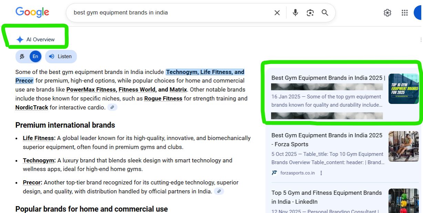Click the forzasports.co.in site favicon
Screen dimensions: 423x213
[x=275, y=173]
